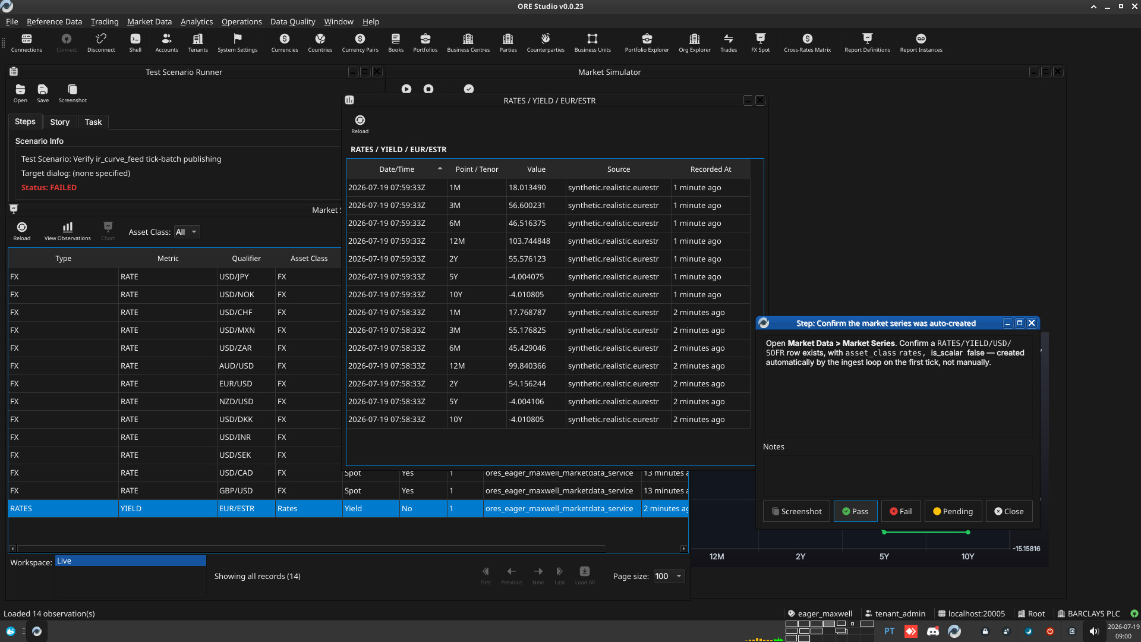This screenshot has width=1141, height=642.
Task: Open the Report Definitions toolbar icon
Action: pyautogui.click(x=867, y=42)
